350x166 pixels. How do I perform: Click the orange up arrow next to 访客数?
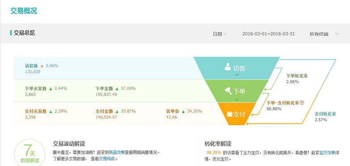pyautogui.click(x=42, y=66)
